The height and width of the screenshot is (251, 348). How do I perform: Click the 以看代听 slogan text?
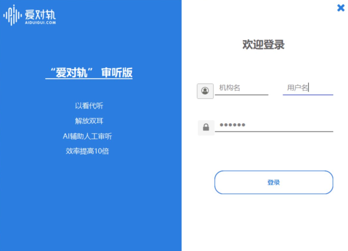coord(89,106)
